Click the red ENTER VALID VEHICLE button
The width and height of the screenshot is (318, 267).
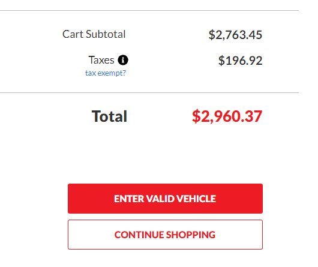165,199
